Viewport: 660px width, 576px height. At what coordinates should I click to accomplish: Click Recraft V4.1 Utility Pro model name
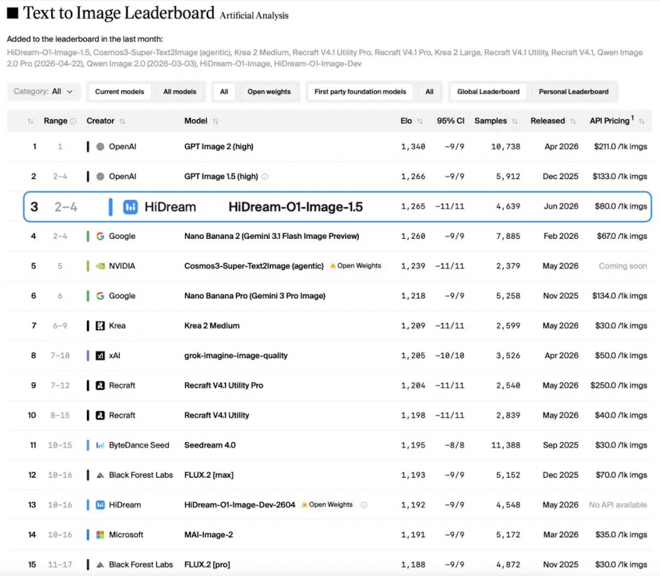223,385
